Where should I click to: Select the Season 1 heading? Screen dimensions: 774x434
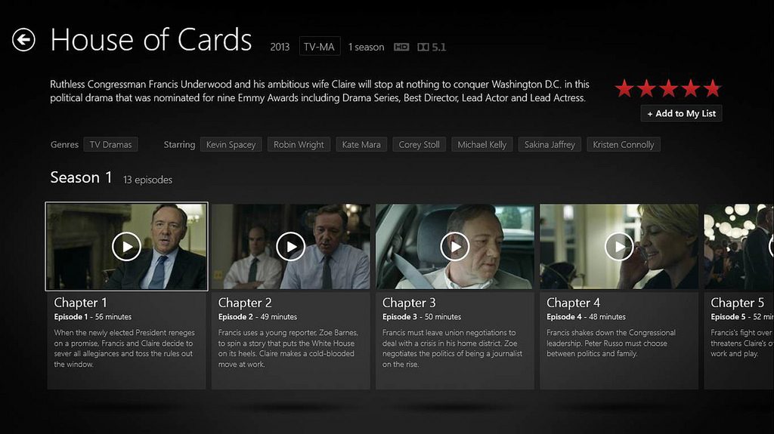tap(82, 177)
